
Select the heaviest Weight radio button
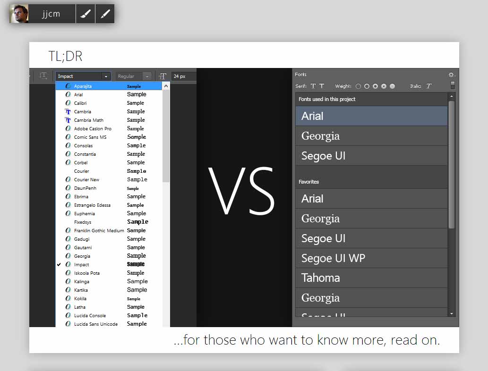pos(392,86)
